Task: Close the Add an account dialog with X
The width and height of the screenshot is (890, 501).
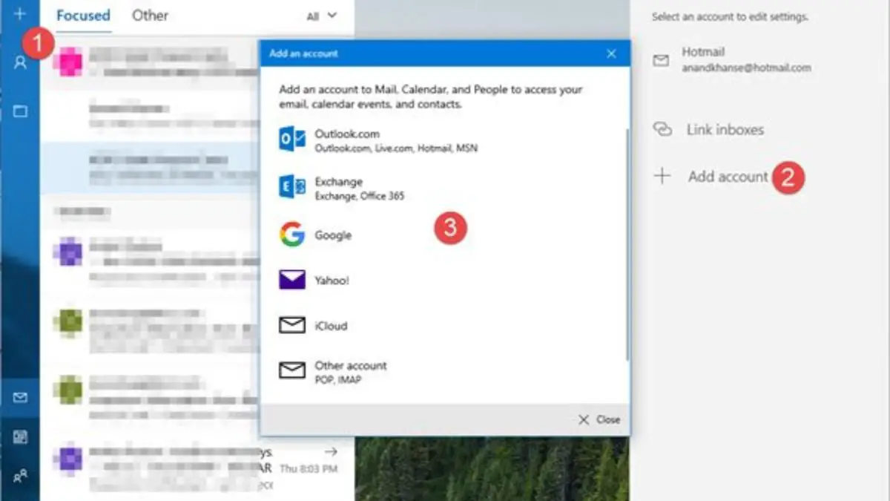Action: pos(611,53)
